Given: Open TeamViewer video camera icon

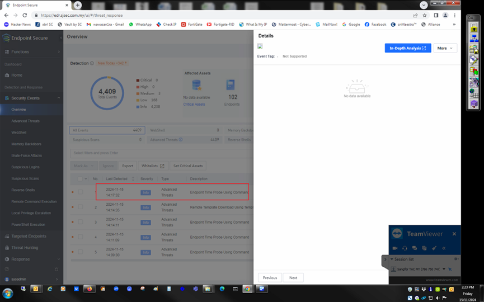Looking at the screenshot, I should 394,248.
